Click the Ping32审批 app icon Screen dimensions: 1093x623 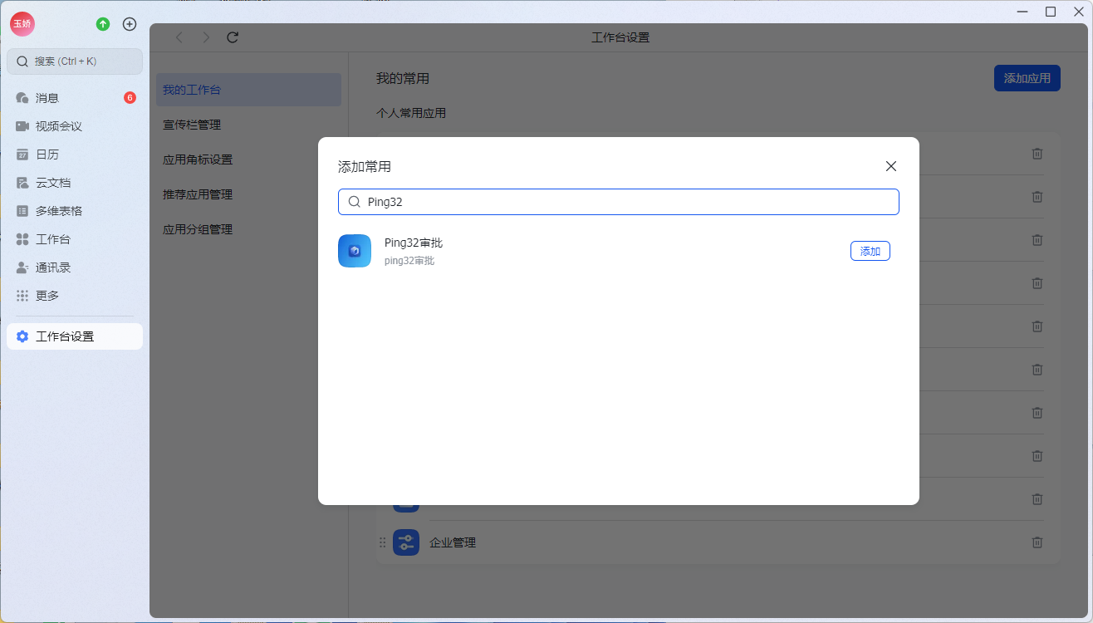355,251
